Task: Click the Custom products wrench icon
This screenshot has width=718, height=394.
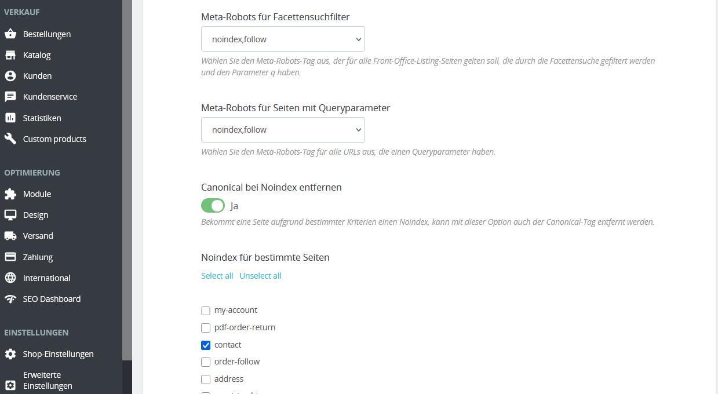Action: [x=10, y=139]
